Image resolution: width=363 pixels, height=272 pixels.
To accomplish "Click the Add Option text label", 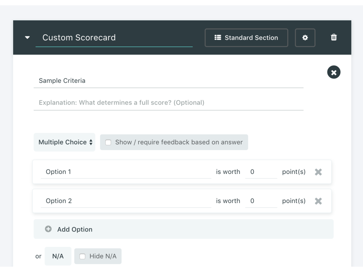I will [x=75, y=229].
